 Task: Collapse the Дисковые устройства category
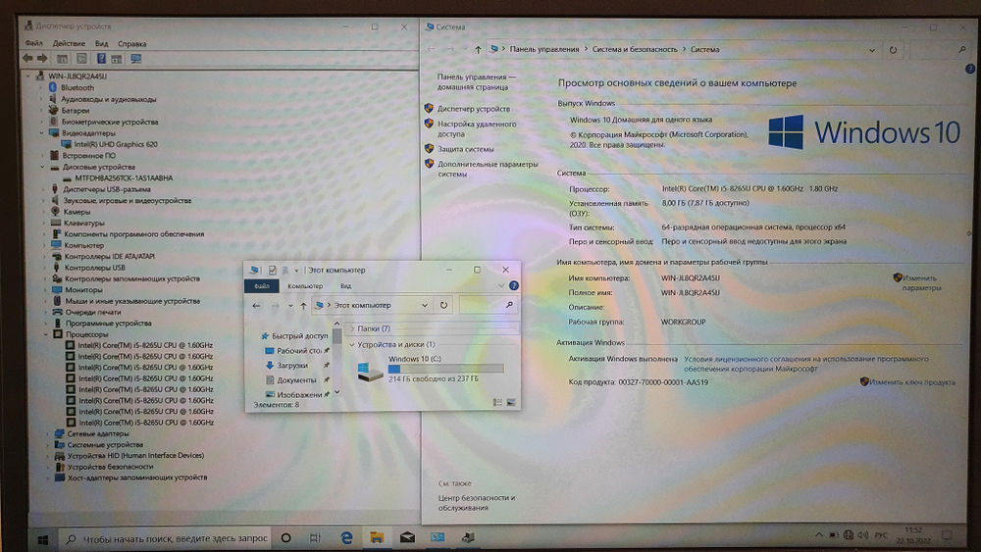(42, 167)
